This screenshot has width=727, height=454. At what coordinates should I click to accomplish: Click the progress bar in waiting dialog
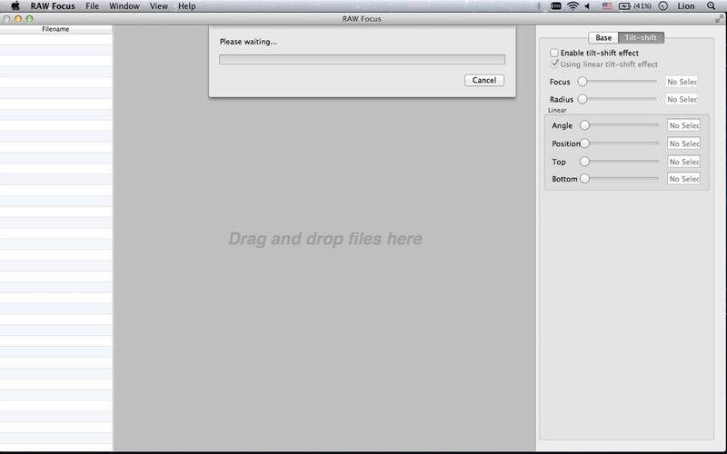(x=362, y=59)
